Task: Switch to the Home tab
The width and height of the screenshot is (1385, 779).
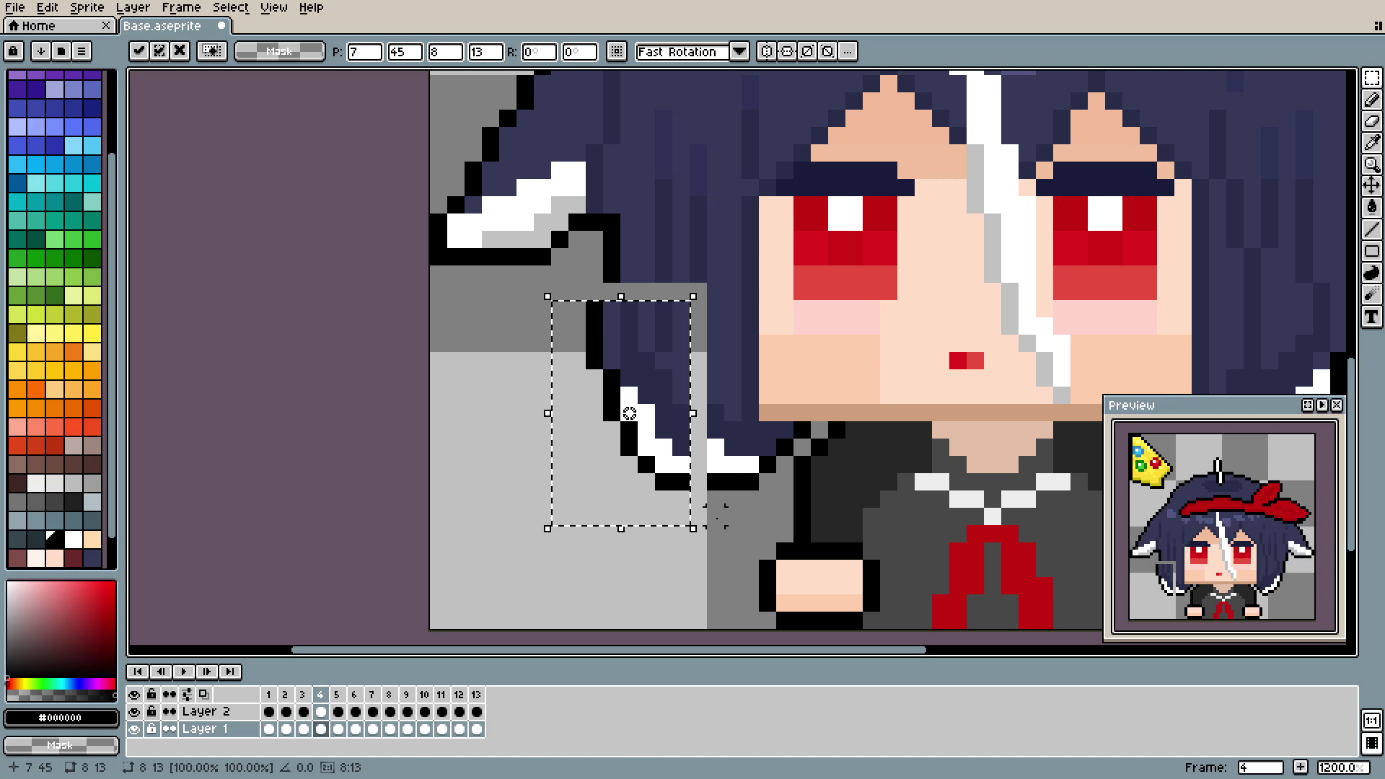Action: tap(39, 26)
